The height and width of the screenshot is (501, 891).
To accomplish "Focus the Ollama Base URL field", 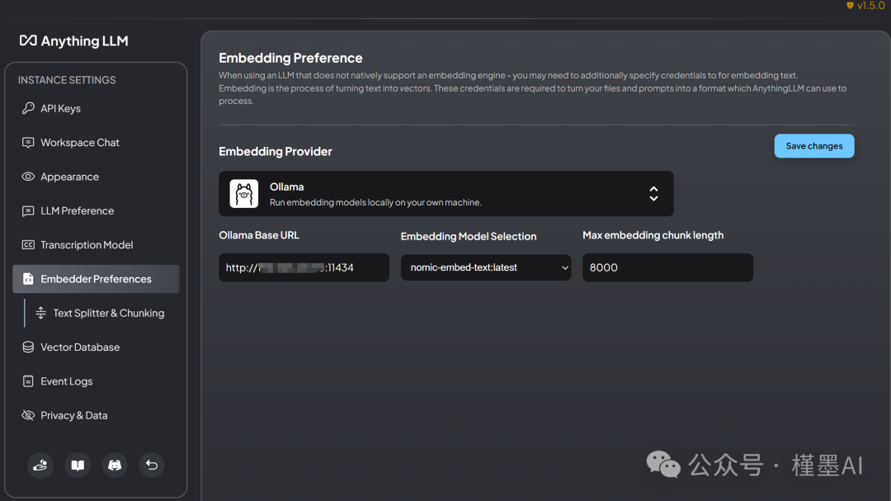I will tap(304, 267).
